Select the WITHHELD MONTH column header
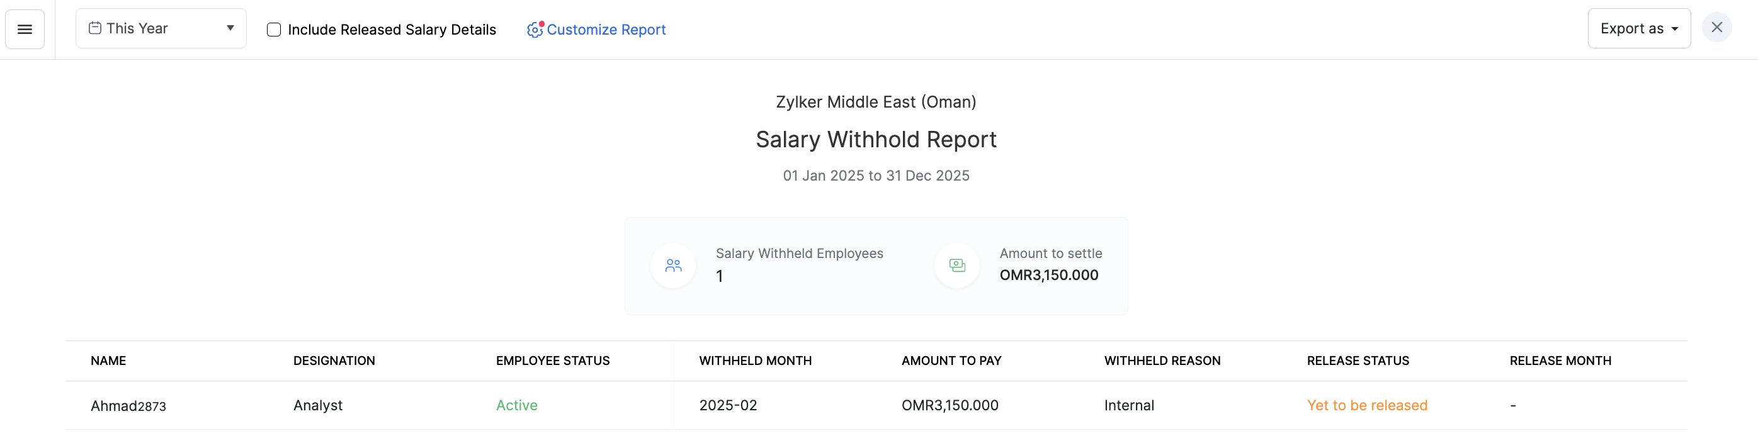 (755, 361)
